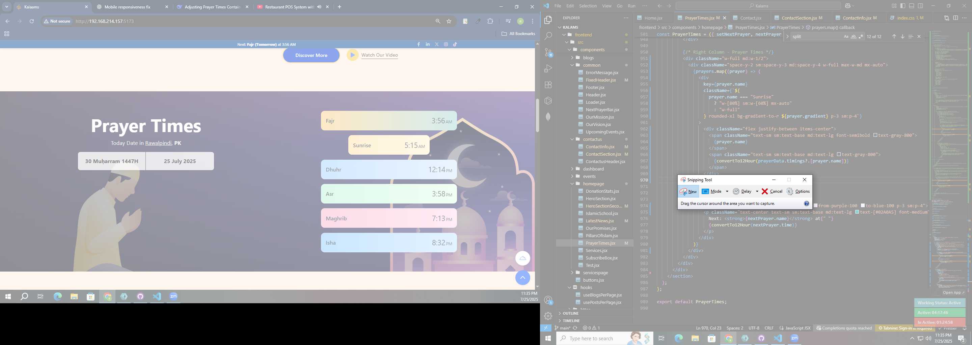Image resolution: width=972 pixels, height=345 pixels.
Task: Open the Extensions view in VS Code
Action: pyautogui.click(x=548, y=85)
